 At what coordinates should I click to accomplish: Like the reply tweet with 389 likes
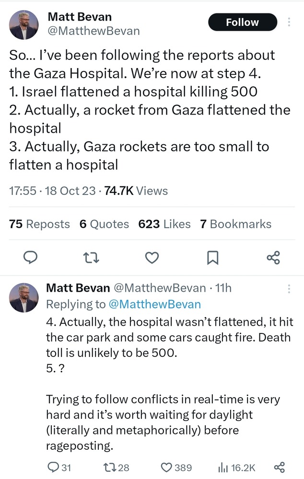[x=176, y=468]
